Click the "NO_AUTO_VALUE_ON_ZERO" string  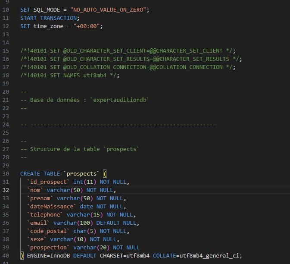[x=109, y=10]
